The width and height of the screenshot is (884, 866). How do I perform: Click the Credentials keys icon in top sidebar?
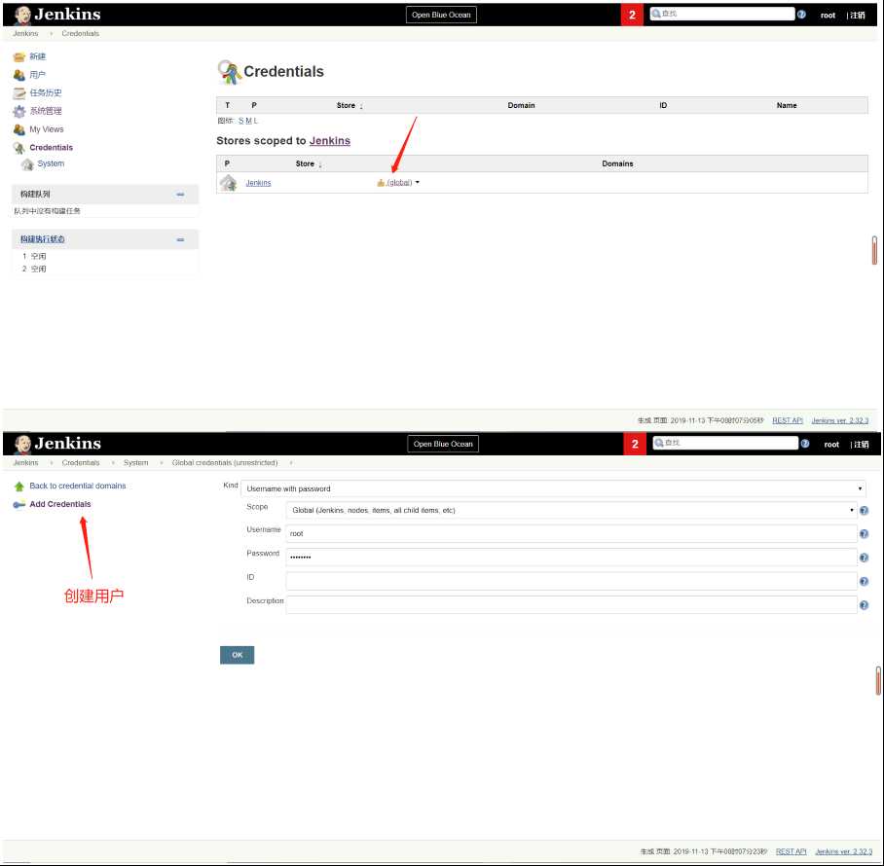[19, 148]
